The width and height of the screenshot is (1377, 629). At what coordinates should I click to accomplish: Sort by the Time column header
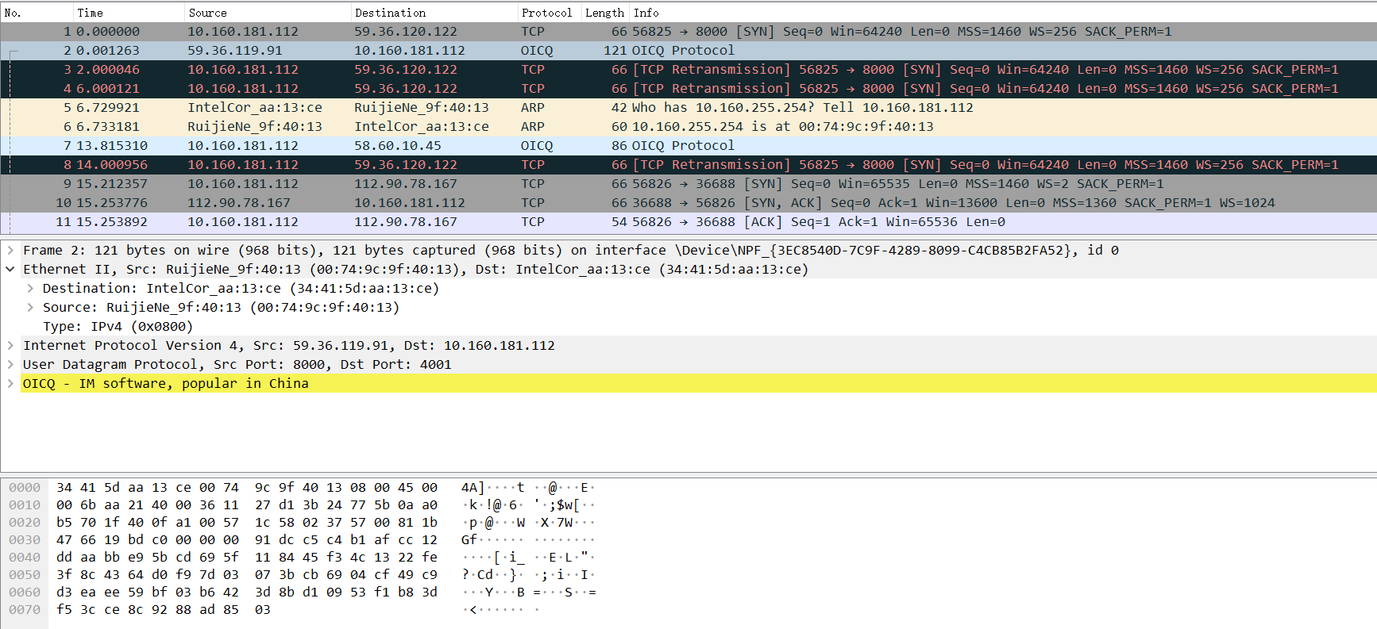[x=129, y=13]
